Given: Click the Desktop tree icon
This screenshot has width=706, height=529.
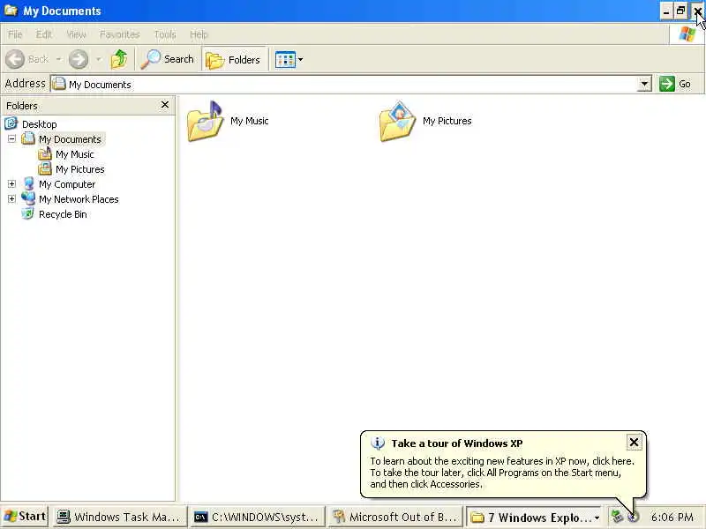Looking at the screenshot, I should coord(11,123).
